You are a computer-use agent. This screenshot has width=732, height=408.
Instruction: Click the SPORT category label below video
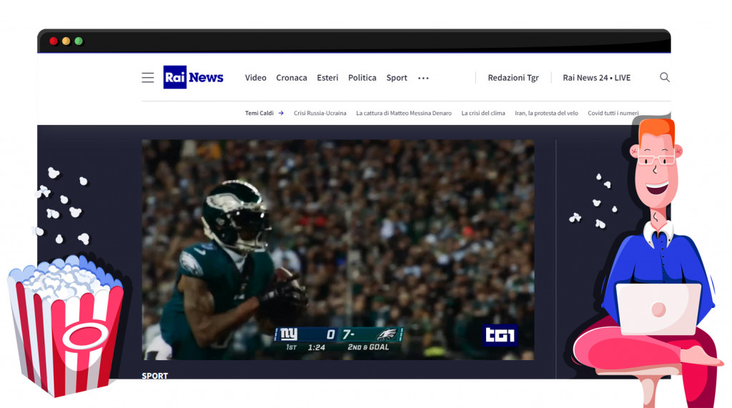[x=154, y=375]
